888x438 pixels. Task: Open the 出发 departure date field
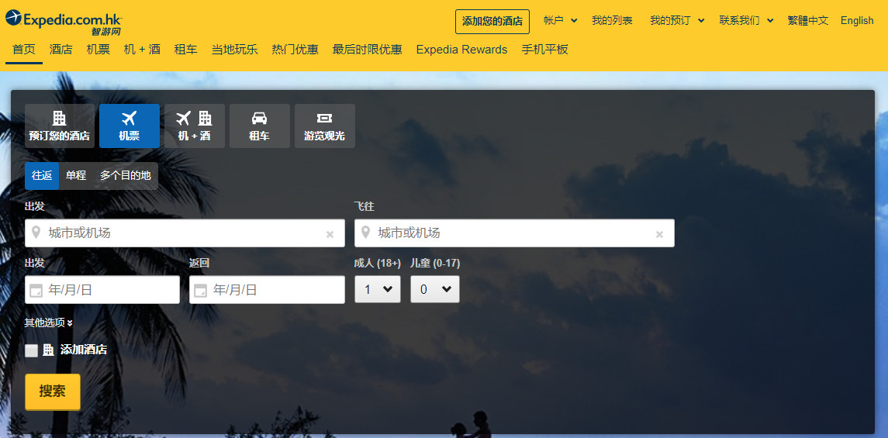(102, 290)
